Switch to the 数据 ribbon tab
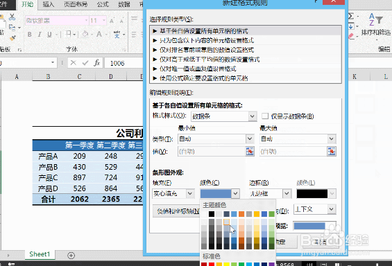 [124, 4]
